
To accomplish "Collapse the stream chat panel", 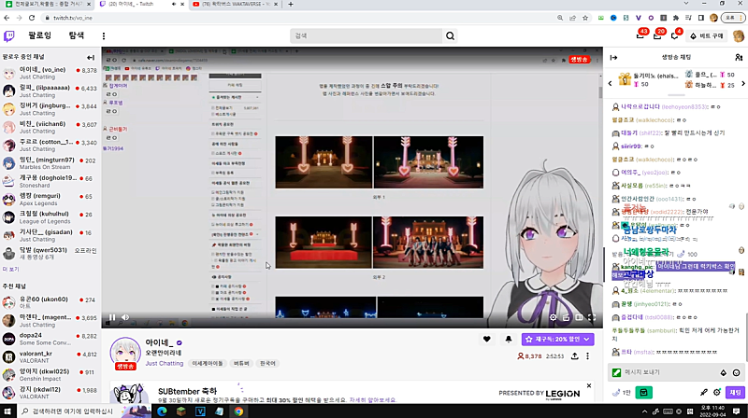I will pyautogui.click(x=613, y=57).
